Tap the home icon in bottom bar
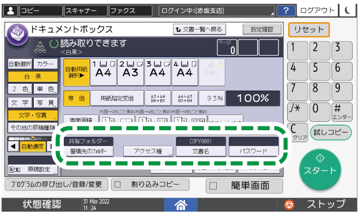 coord(181,205)
